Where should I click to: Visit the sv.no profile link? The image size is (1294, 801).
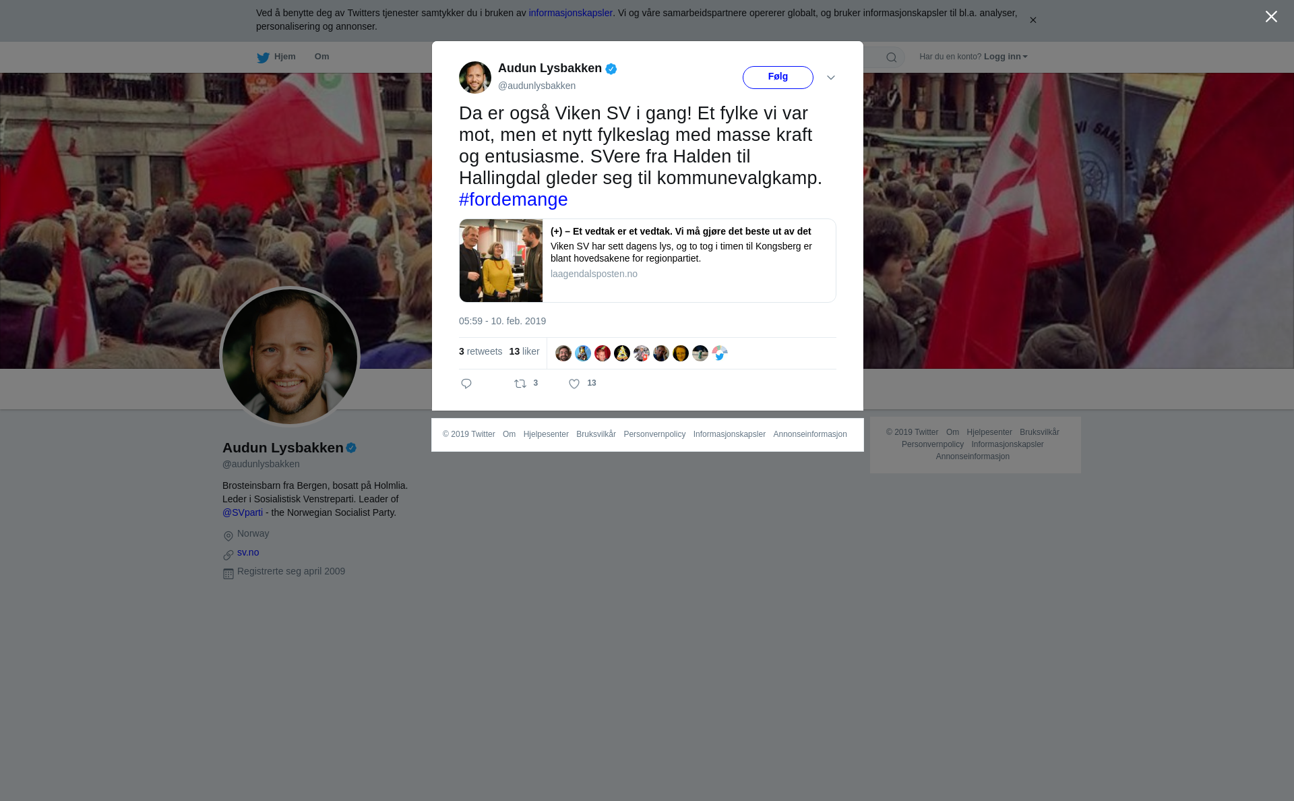point(248,552)
